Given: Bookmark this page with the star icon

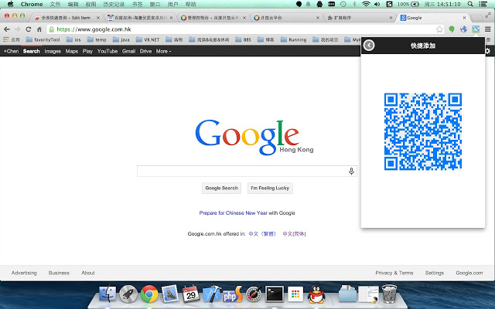Looking at the screenshot, I should pos(439,29).
